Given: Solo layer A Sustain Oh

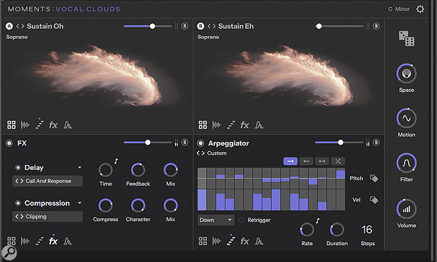Looking at the screenshot, I should [x=185, y=26].
